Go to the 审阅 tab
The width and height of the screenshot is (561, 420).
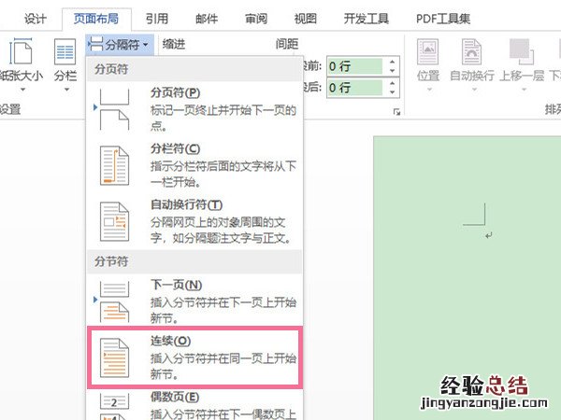click(x=256, y=19)
